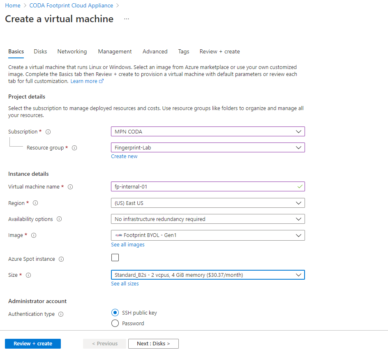Click the Azure Spot instance info icon
The image size is (388, 354).
(x=61, y=259)
